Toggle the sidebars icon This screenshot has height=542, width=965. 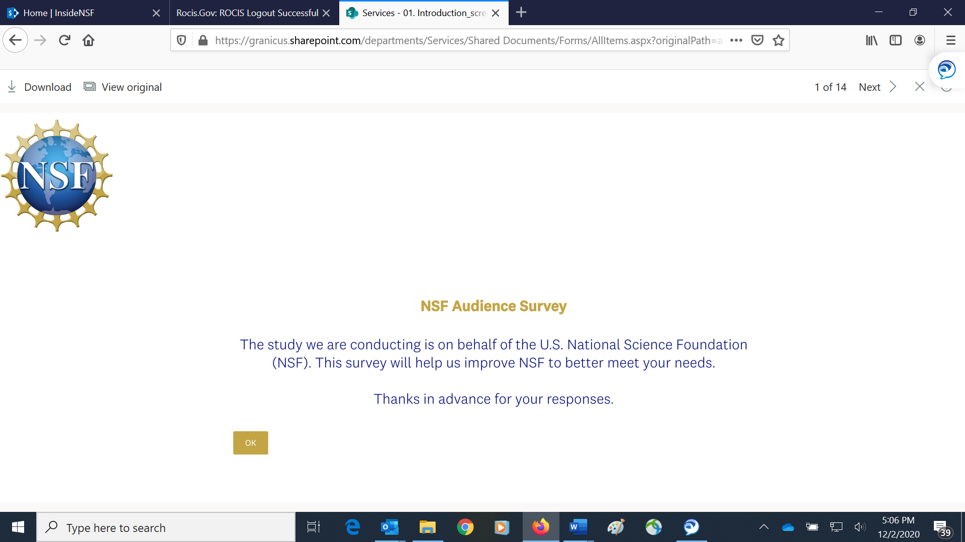coord(896,40)
